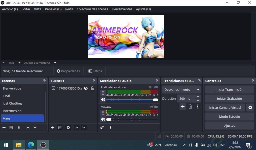
Task: Open source properties gear in Fuentes toolbar
Action: (x=68, y=127)
